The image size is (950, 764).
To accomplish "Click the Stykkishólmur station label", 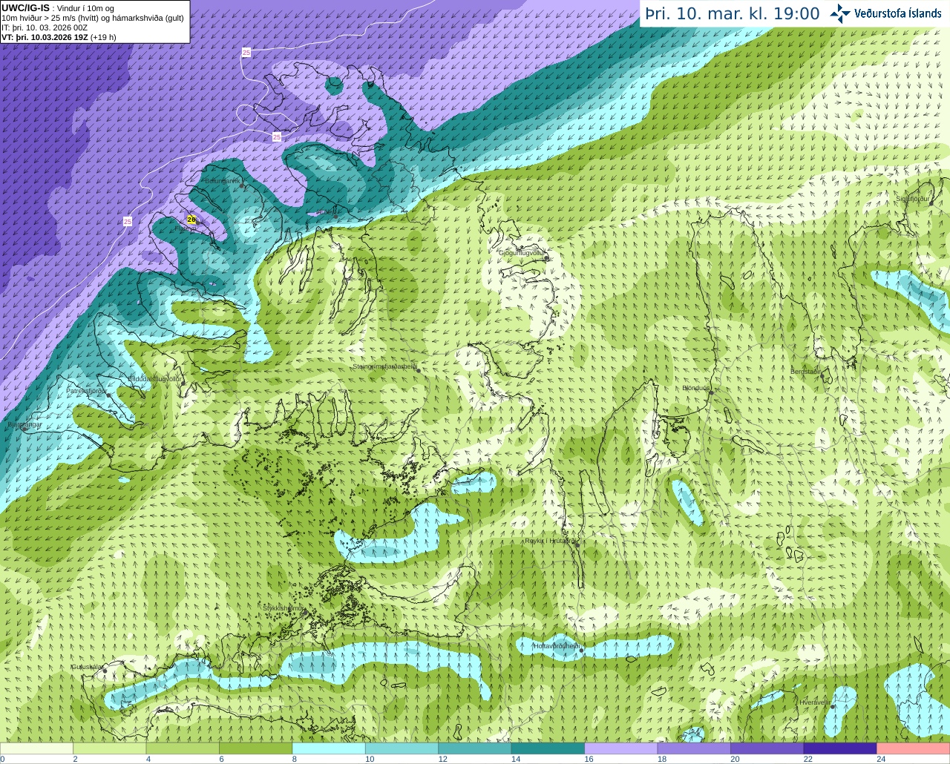I will point(284,607).
